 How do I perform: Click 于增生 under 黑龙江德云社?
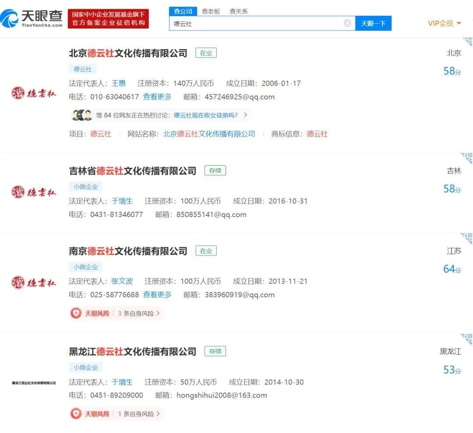pos(122,382)
